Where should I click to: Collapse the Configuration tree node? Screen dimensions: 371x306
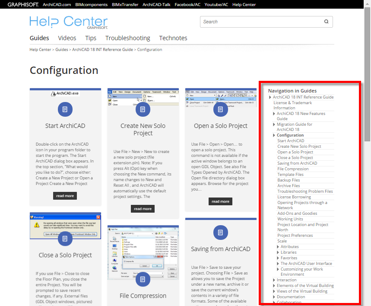[274, 135]
